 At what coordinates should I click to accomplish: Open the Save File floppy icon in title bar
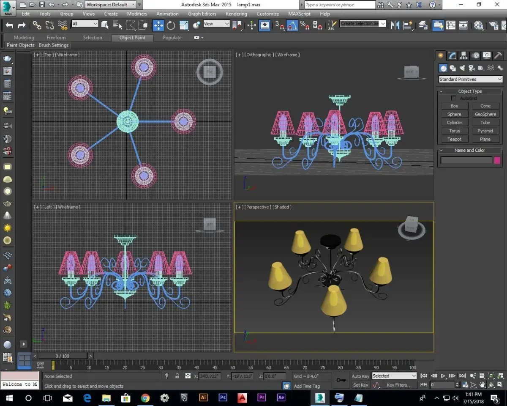point(42,5)
